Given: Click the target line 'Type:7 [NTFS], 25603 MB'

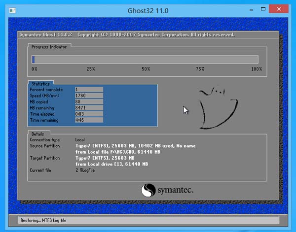Looking at the screenshot, I should (105, 158).
